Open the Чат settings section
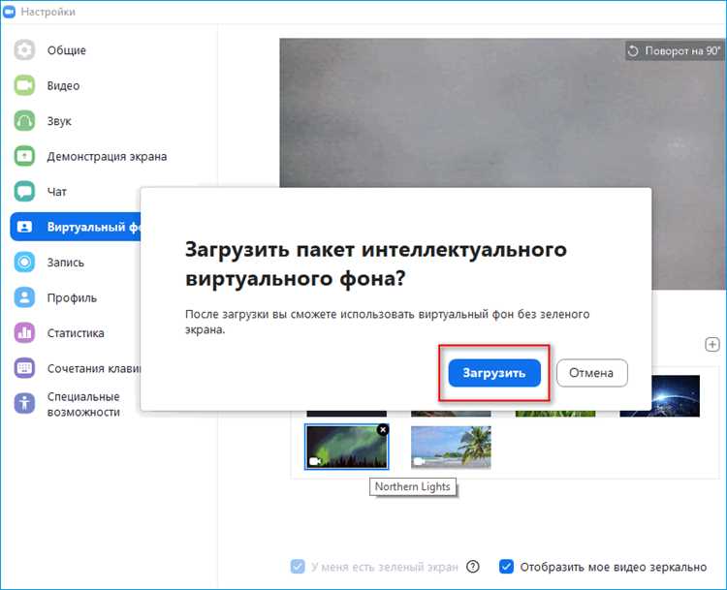The height and width of the screenshot is (590, 727). click(57, 192)
